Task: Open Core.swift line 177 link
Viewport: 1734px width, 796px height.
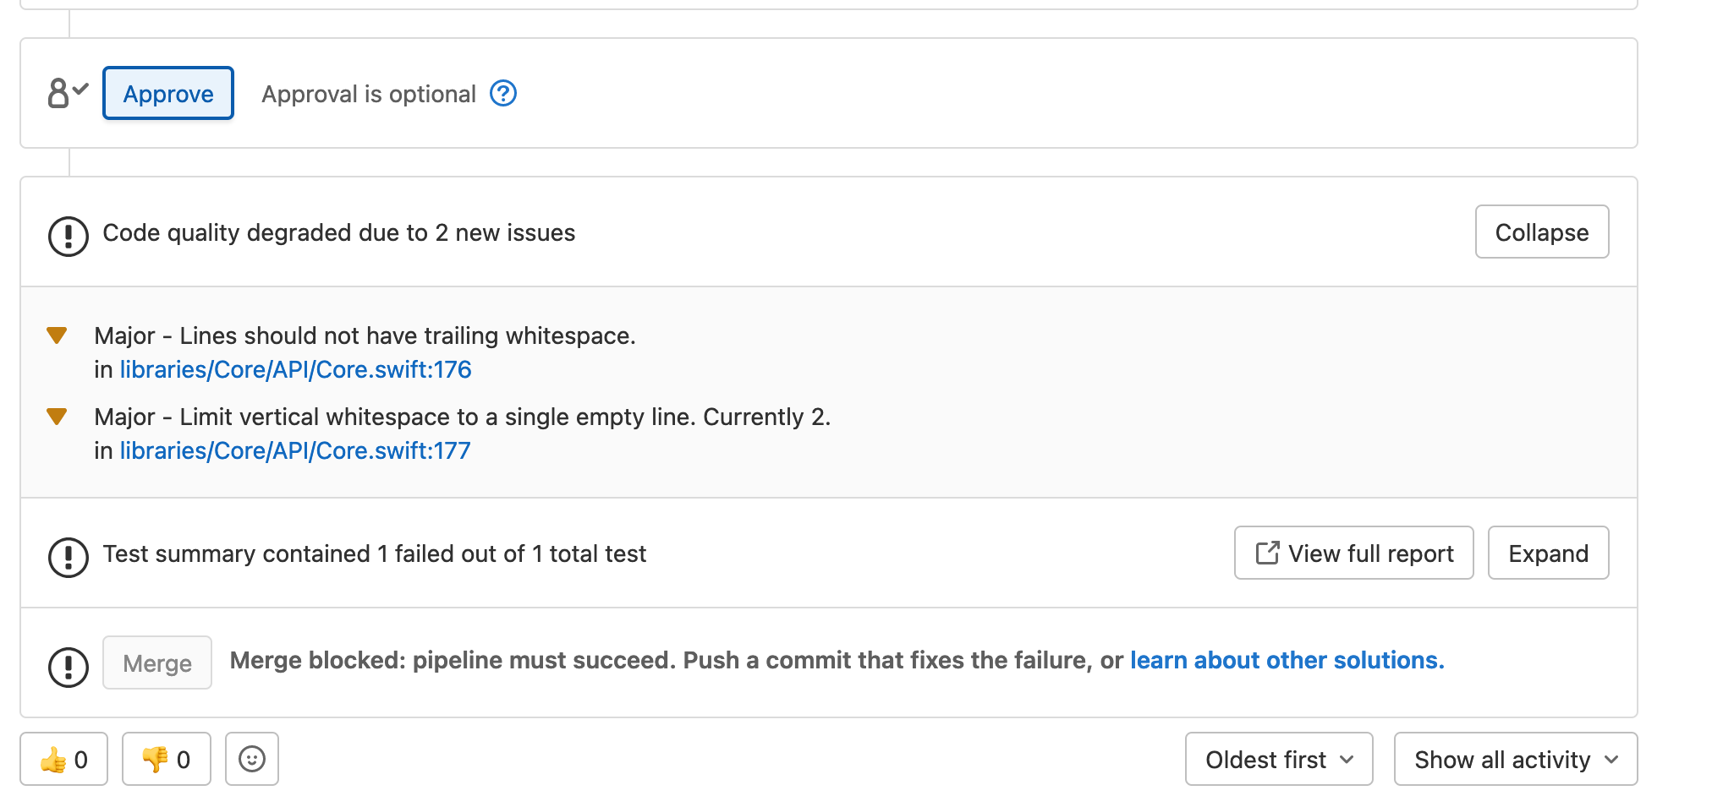Action: coord(295,450)
